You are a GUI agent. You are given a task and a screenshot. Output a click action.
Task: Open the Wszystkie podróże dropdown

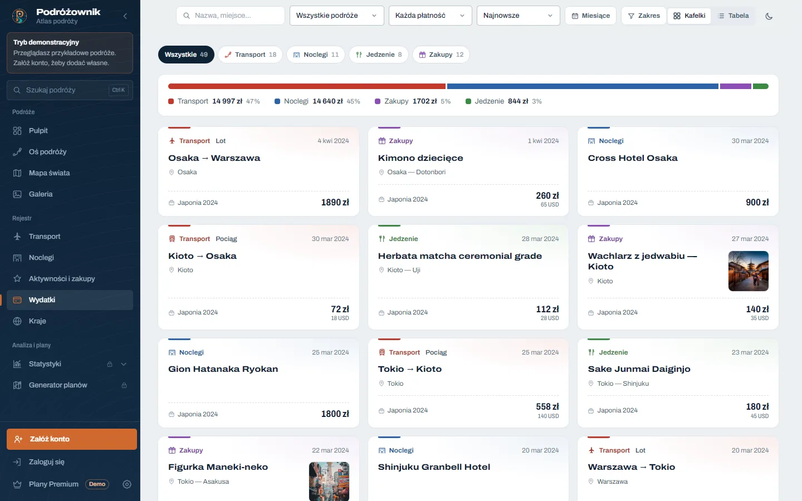[x=337, y=16]
